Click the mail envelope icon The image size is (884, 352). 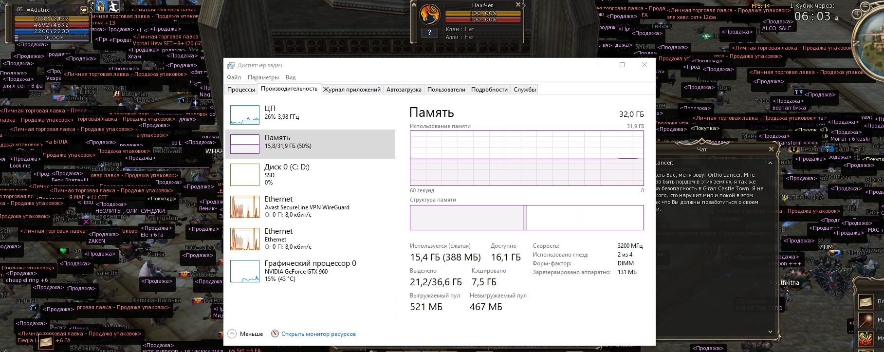[46, 342]
